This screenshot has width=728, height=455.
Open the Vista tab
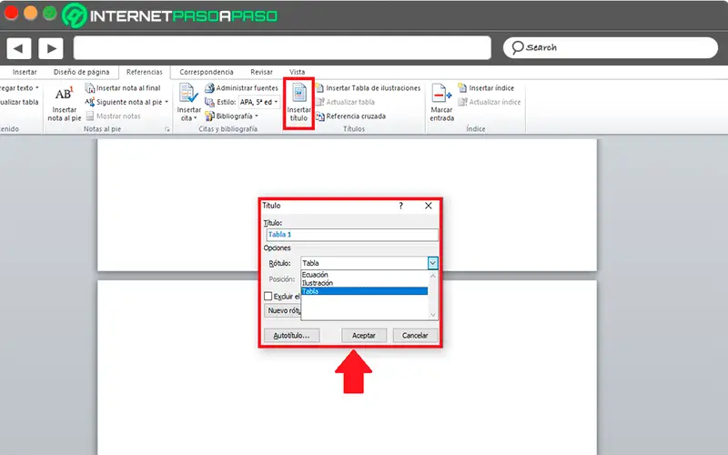click(x=298, y=72)
